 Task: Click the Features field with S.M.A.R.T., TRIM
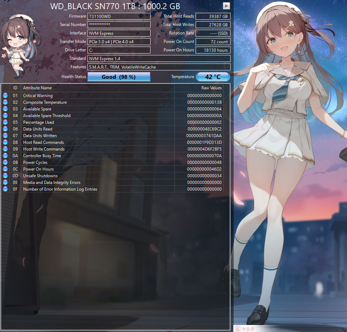tap(159, 67)
